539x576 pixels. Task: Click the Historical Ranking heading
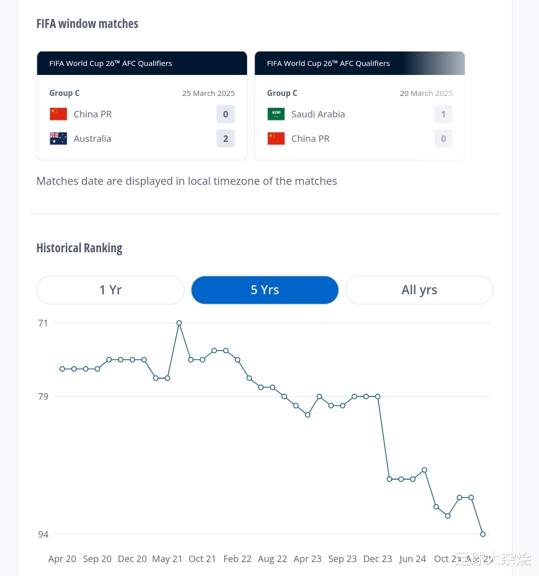pos(79,248)
